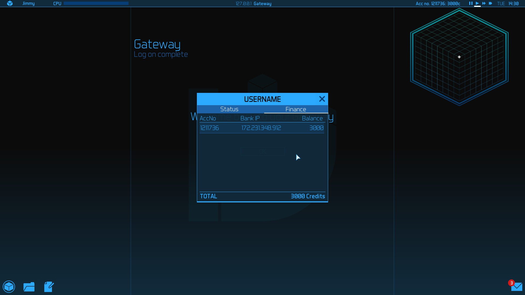Screen dimensions: 525x295
Task: Open the file folder icon in dock
Action: (29, 287)
